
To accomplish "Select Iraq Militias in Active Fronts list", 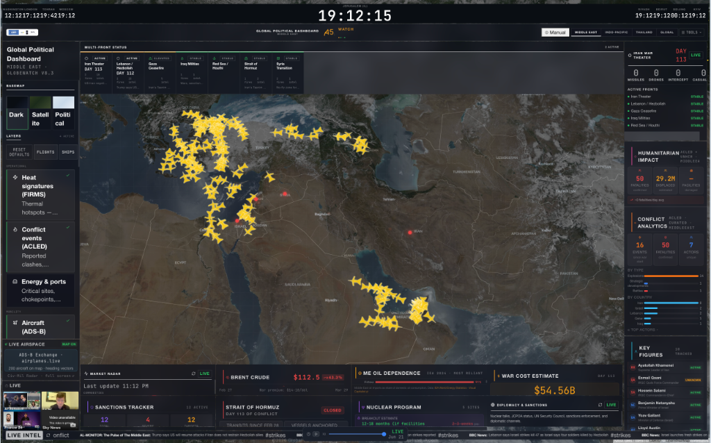I will tap(666, 118).
